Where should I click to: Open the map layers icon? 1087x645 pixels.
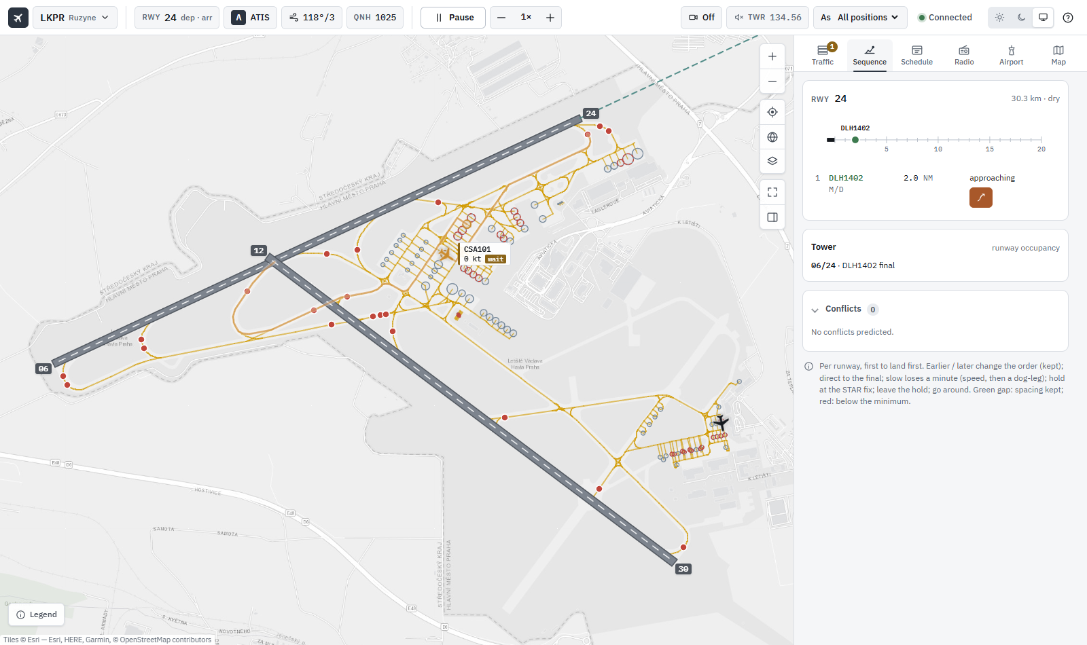point(772,162)
